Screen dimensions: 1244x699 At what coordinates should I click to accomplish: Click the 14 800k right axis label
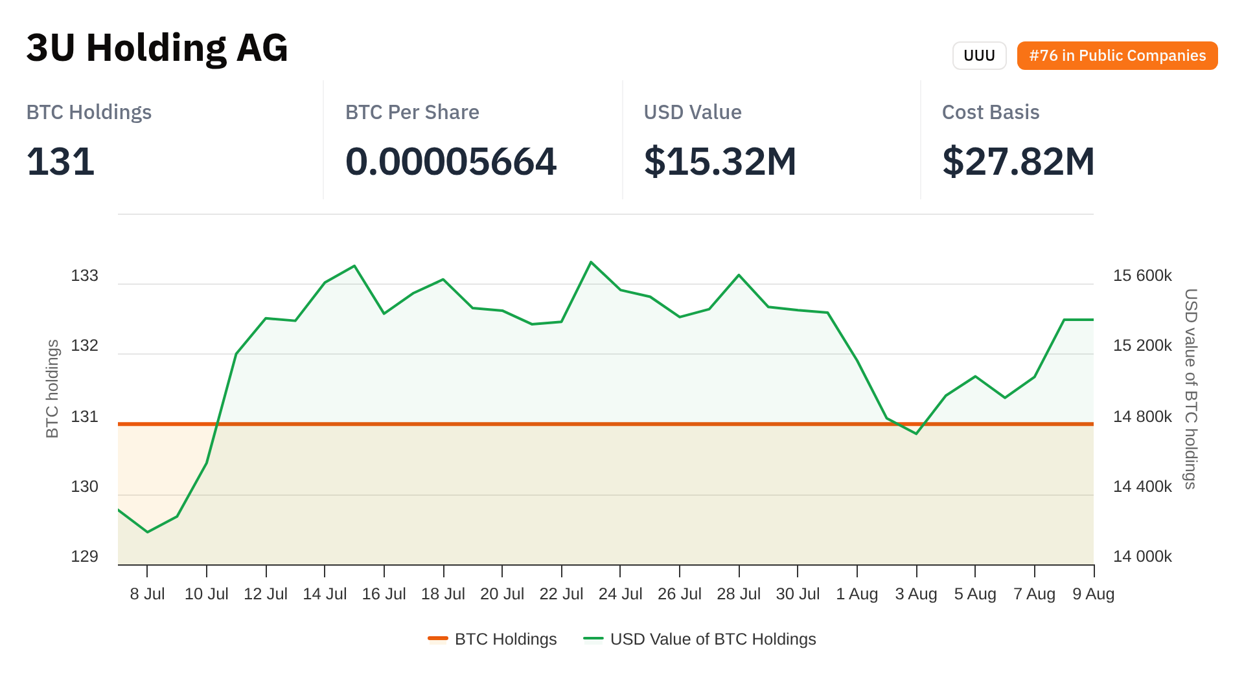click(x=1142, y=417)
